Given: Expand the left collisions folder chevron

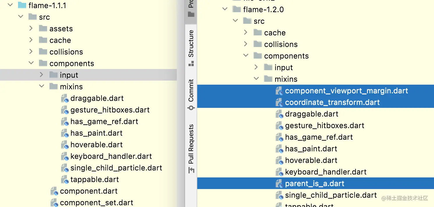Looking at the screenshot, I should [x=31, y=52].
